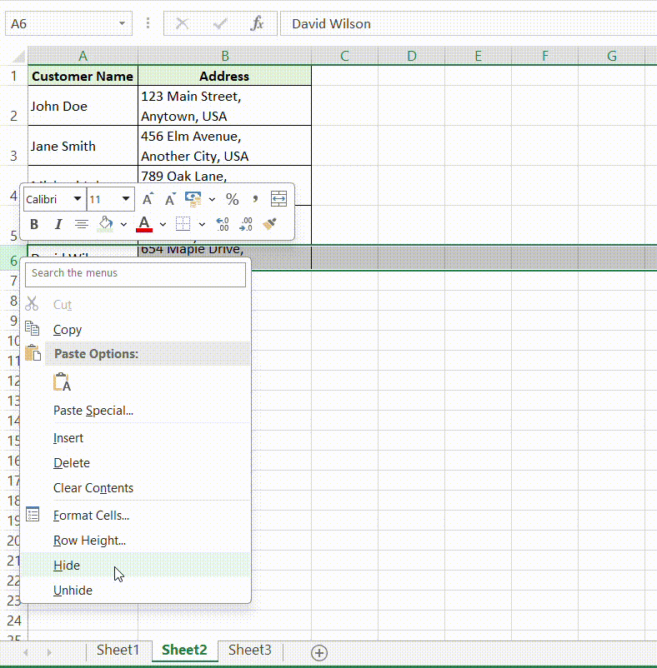
Task: Expand the Name Box dropdown arrow
Action: click(123, 23)
